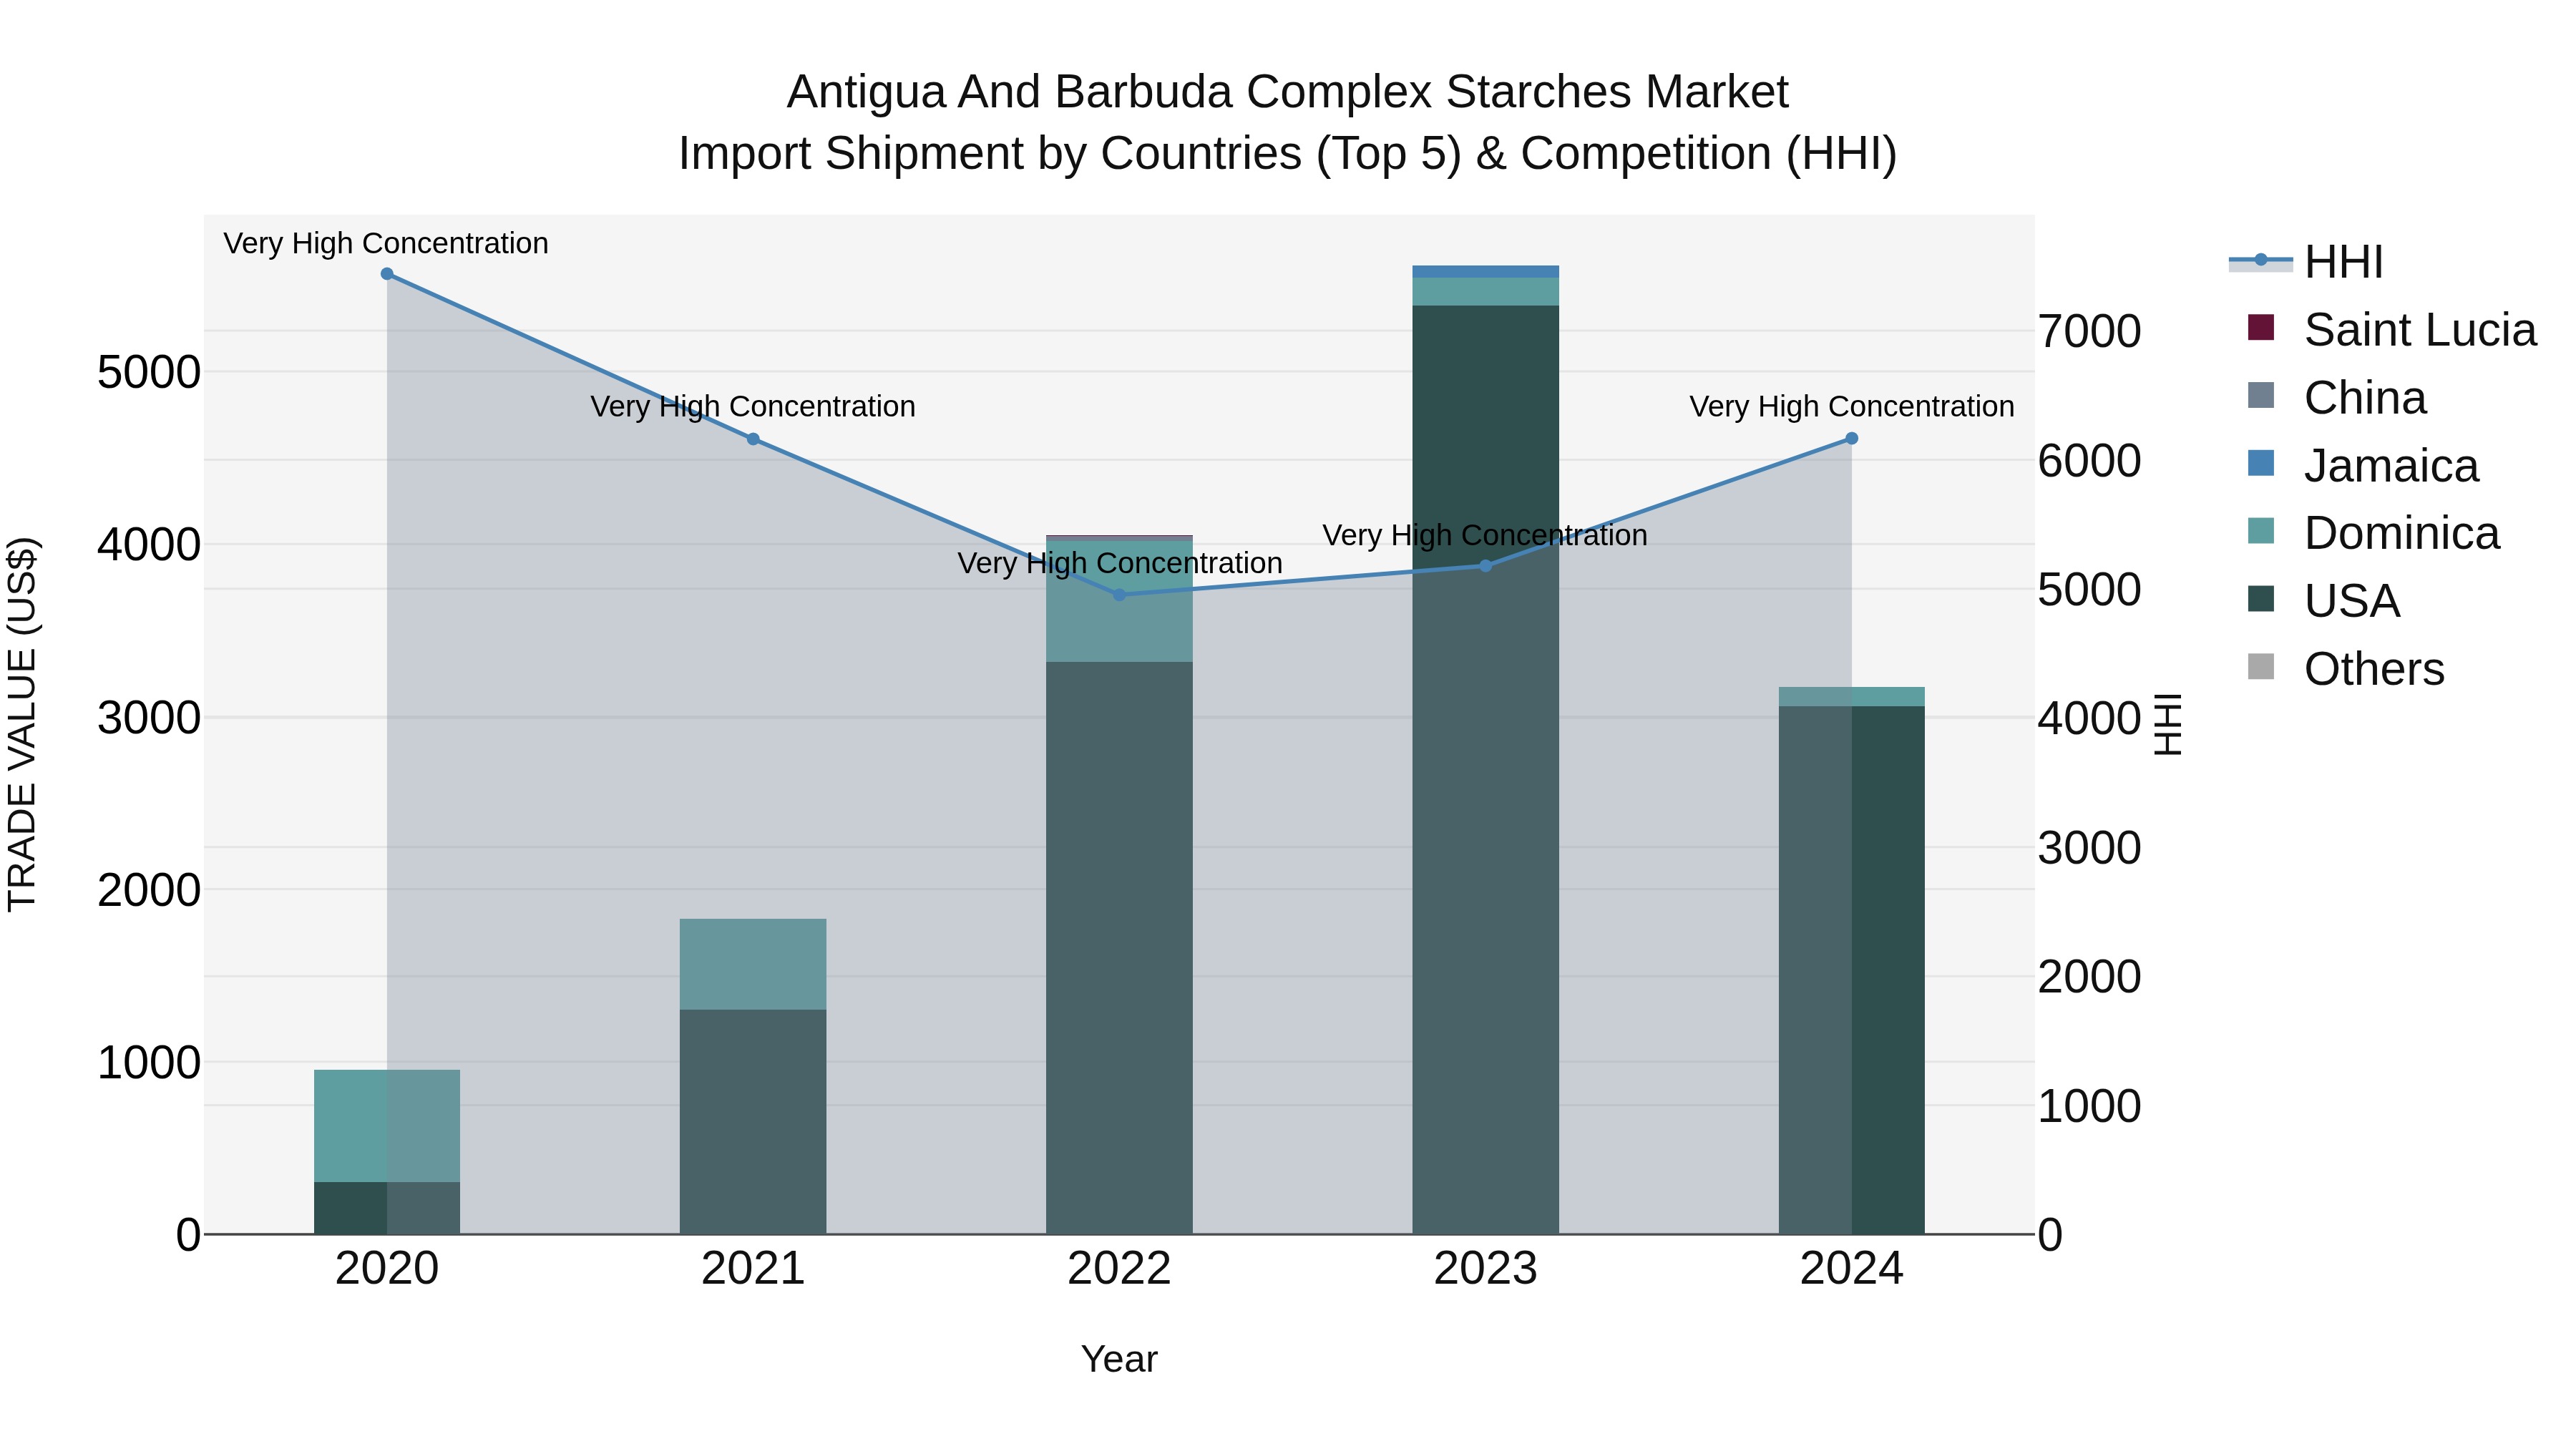Click the 5000 trade value tick label
This screenshot has width=2576, height=1449.
(x=149, y=373)
